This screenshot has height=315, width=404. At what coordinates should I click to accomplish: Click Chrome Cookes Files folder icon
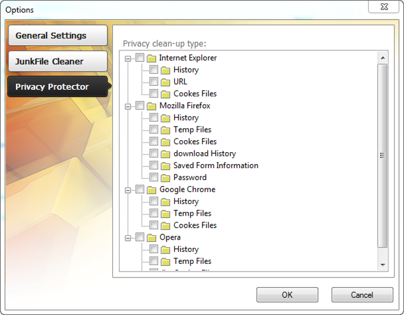pyautogui.click(x=165, y=226)
